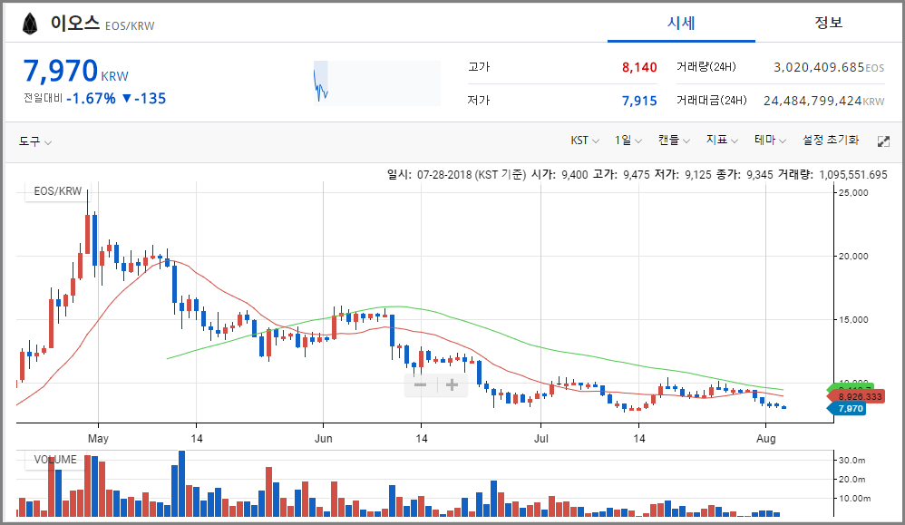Open the 캔들 chart type dropdown
Screen dimensions: 905x525
[674, 141]
